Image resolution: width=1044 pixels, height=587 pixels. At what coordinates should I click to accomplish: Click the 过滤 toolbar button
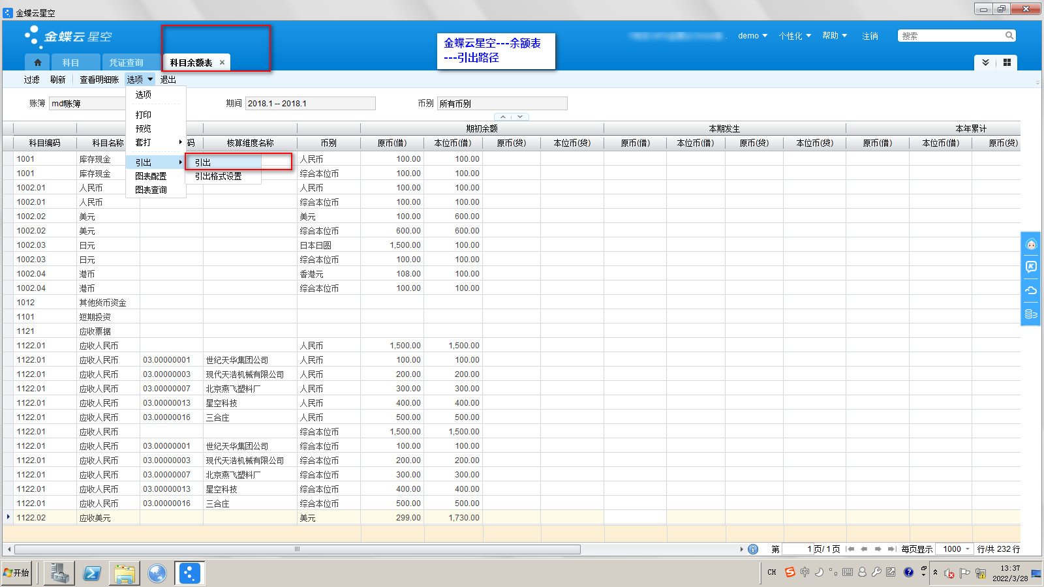(31, 80)
